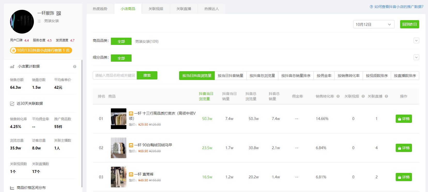The width and height of the screenshot is (428, 192).
Task: Click the 抖音当日浏览量 column header
Action: (x=206, y=96)
